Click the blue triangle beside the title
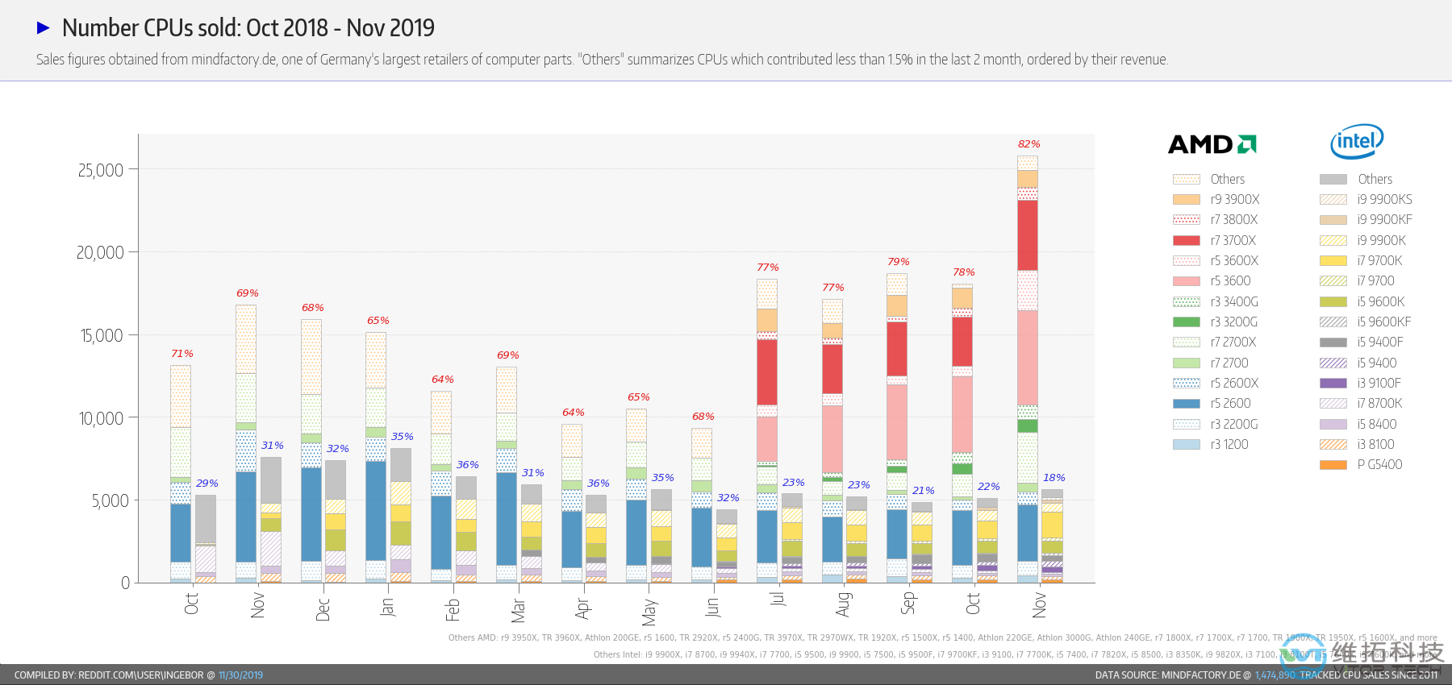 44,28
